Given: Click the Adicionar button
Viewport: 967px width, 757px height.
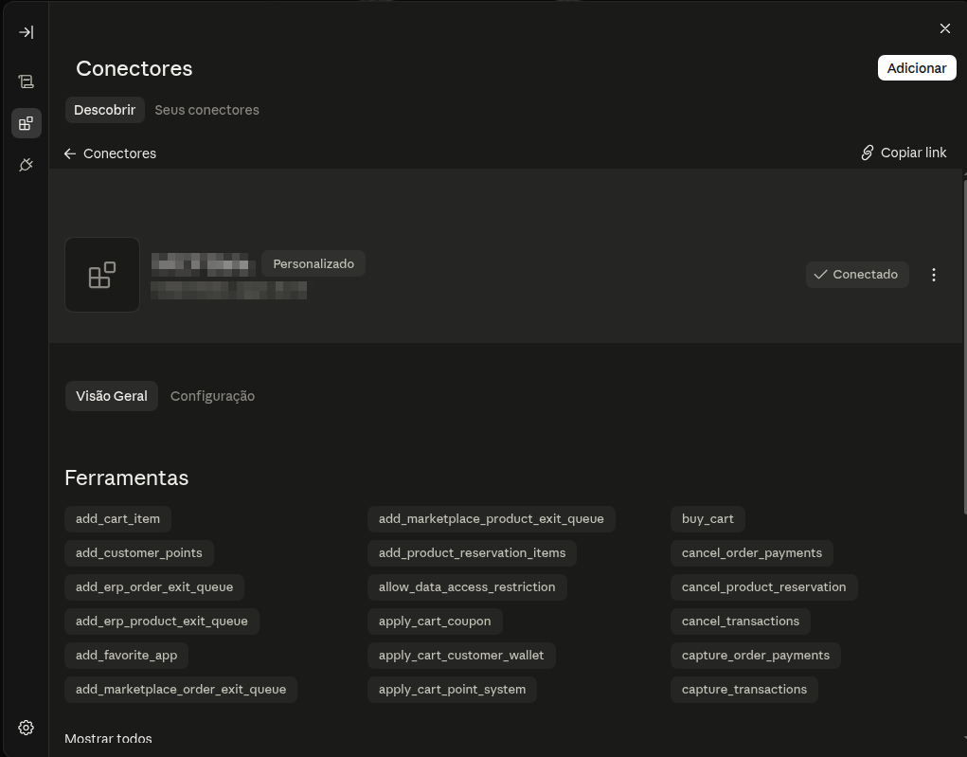Looking at the screenshot, I should (917, 68).
